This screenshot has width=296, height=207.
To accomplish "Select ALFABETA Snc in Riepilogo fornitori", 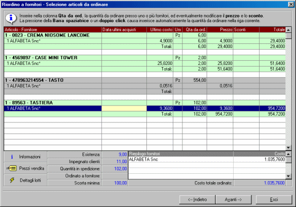I will pos(207,159).
